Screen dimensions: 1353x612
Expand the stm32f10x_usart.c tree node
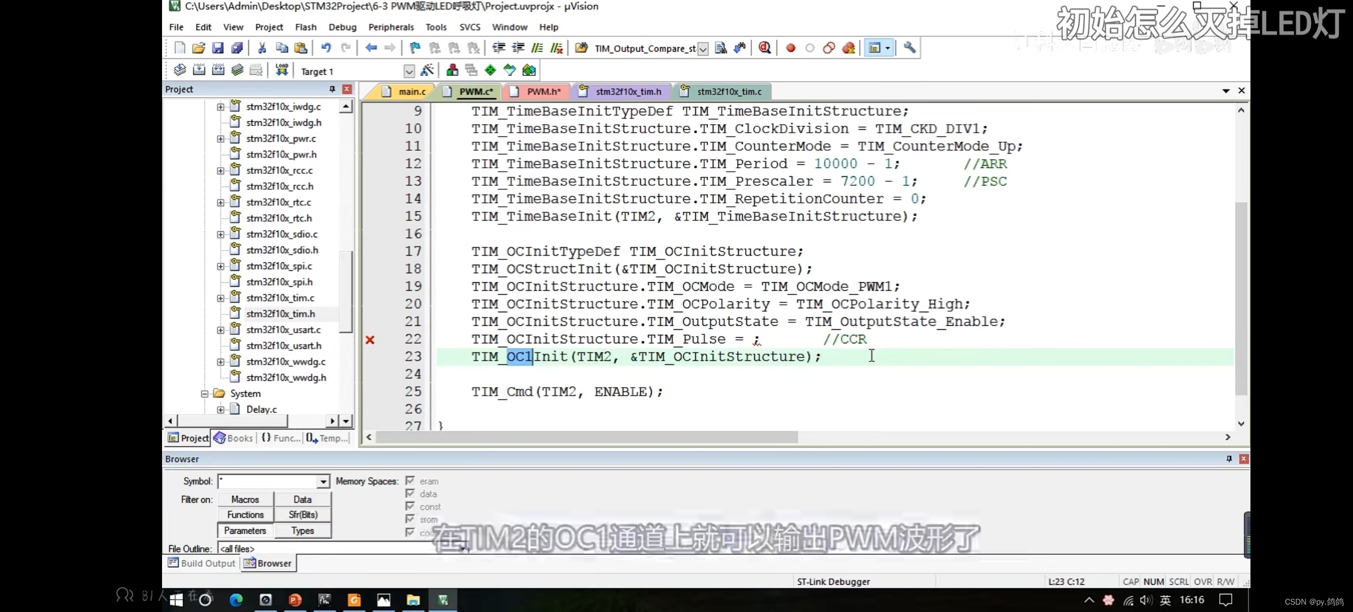click(x=221, y=330)
